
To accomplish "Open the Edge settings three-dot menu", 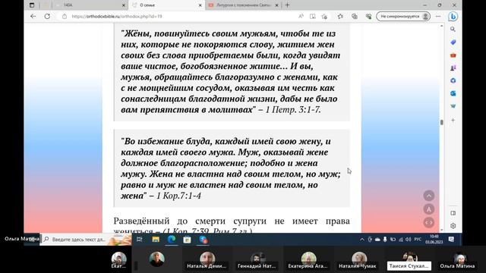I will (438, 17).
